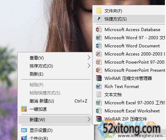The width and height of the screenshot is (166, 140).
Task: Select WinRAR ZIP 压缩文件 text
Action: [x=126, y=119]
